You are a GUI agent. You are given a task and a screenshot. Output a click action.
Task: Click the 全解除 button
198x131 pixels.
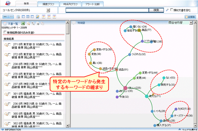[190, 17]
